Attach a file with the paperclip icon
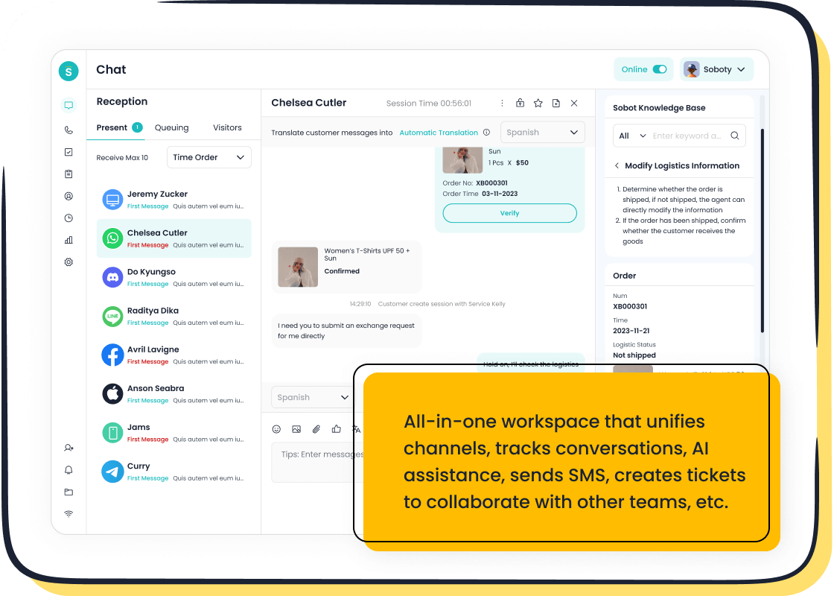The image size is (834, 596). [x=316, y=429]
